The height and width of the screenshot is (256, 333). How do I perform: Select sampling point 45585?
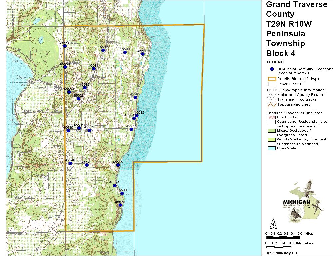[x=135, y=97]
